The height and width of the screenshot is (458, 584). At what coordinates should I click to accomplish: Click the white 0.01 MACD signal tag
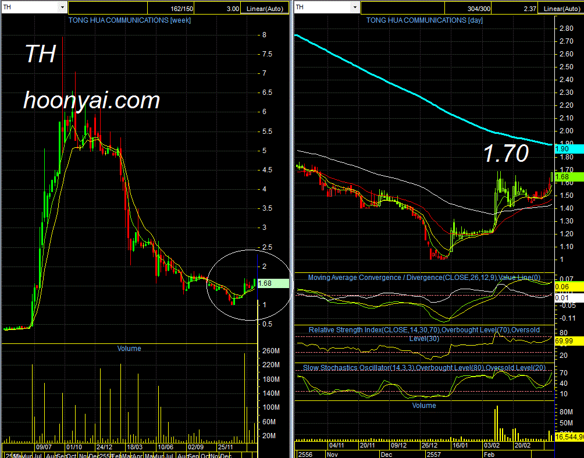coord(569,297)
